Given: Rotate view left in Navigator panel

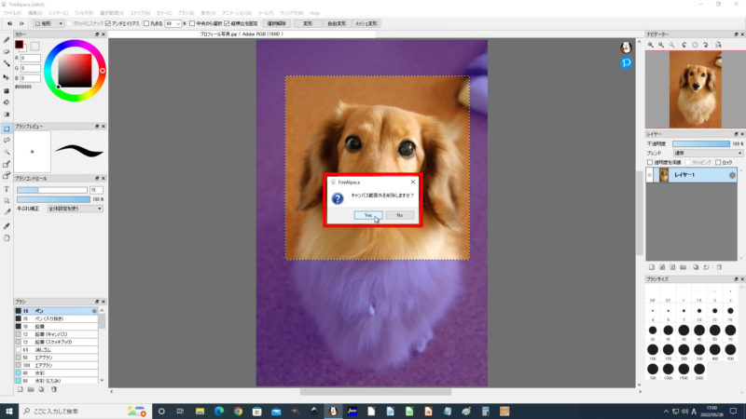Looking at the screenshot, I should [x=684, y=45].
